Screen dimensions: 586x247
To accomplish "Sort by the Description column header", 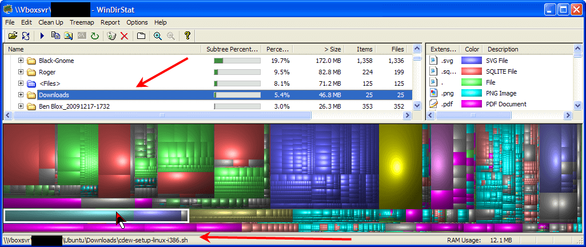I will pos(528,49).
